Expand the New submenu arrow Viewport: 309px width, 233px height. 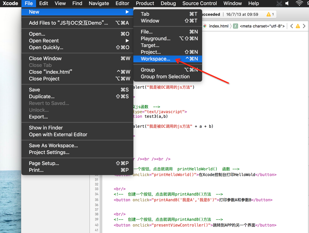click(127, 12)
